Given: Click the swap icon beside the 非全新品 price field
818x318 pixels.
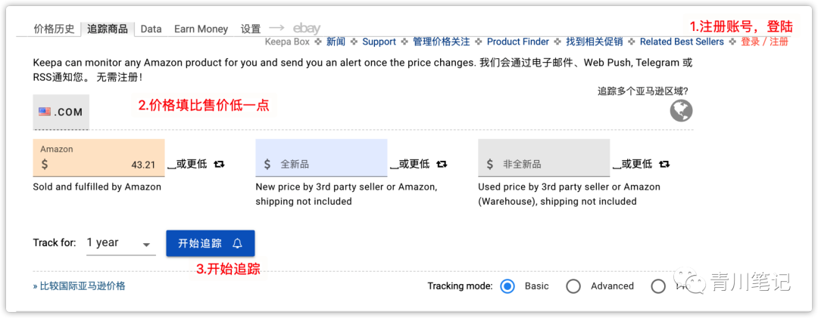Looking at the screenshot, I should click(x=664, y=164).
